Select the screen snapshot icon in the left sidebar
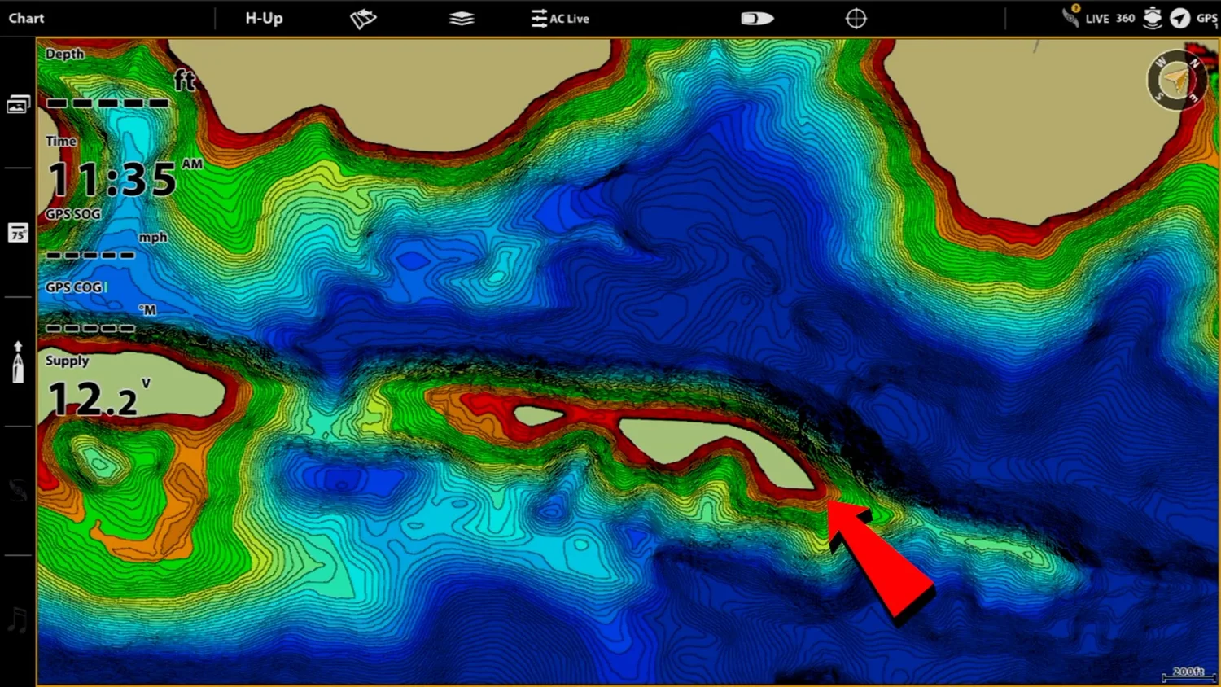 pos(17,103)
